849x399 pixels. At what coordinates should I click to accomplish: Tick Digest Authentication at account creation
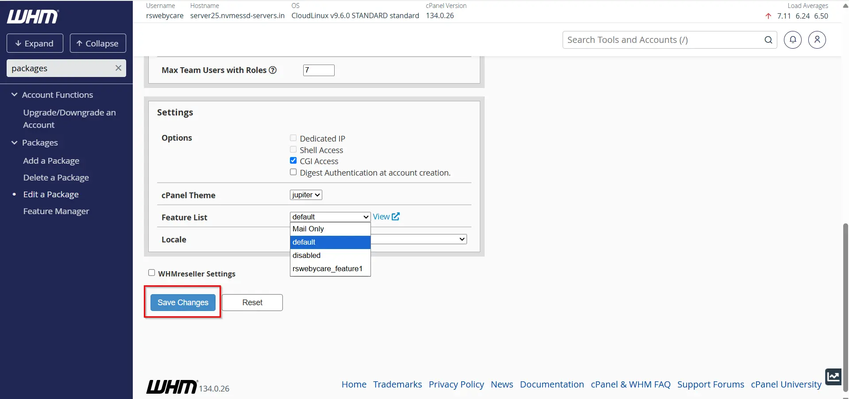coord(293,172)
